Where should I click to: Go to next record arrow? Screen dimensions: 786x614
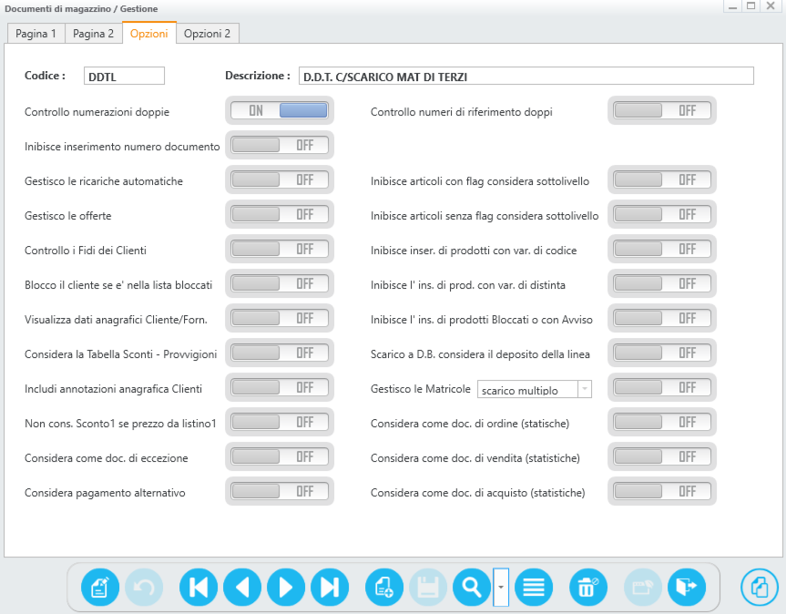[286, 587]
